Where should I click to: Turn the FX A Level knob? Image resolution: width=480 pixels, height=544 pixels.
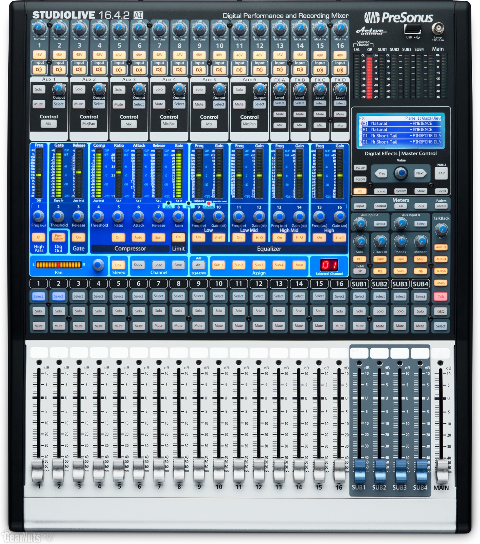point(280,89)
